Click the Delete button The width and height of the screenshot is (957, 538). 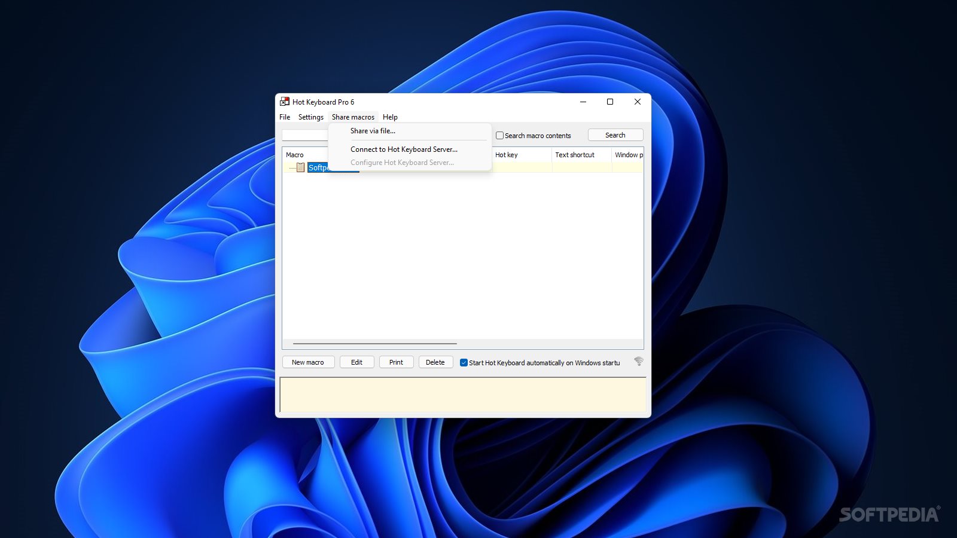tap(435, 362)
